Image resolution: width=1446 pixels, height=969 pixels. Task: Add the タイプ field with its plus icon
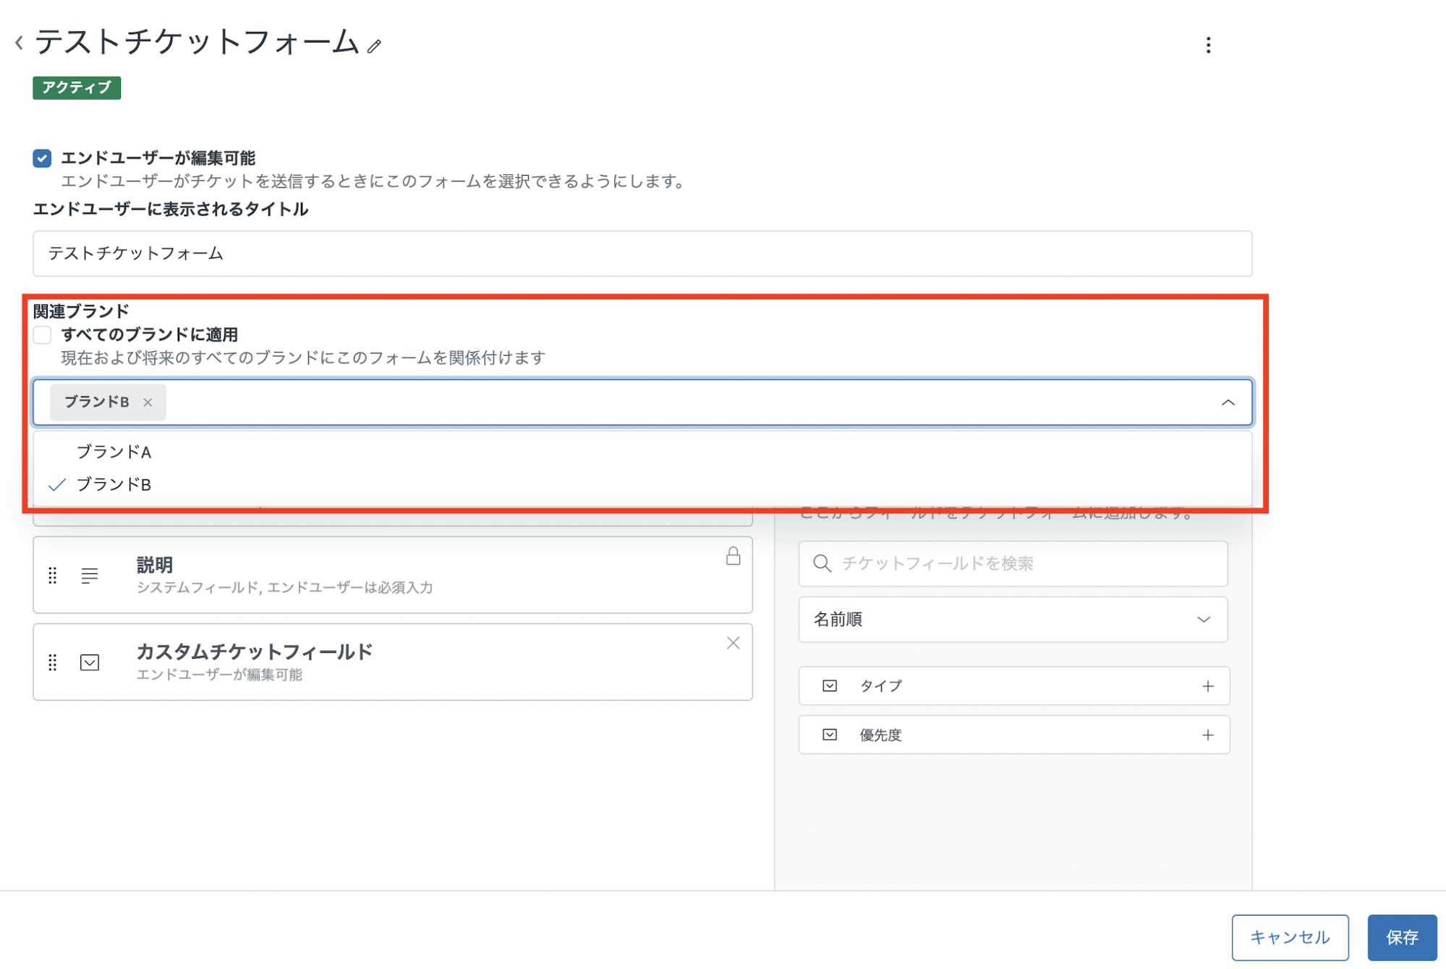tap(1207, 685)
